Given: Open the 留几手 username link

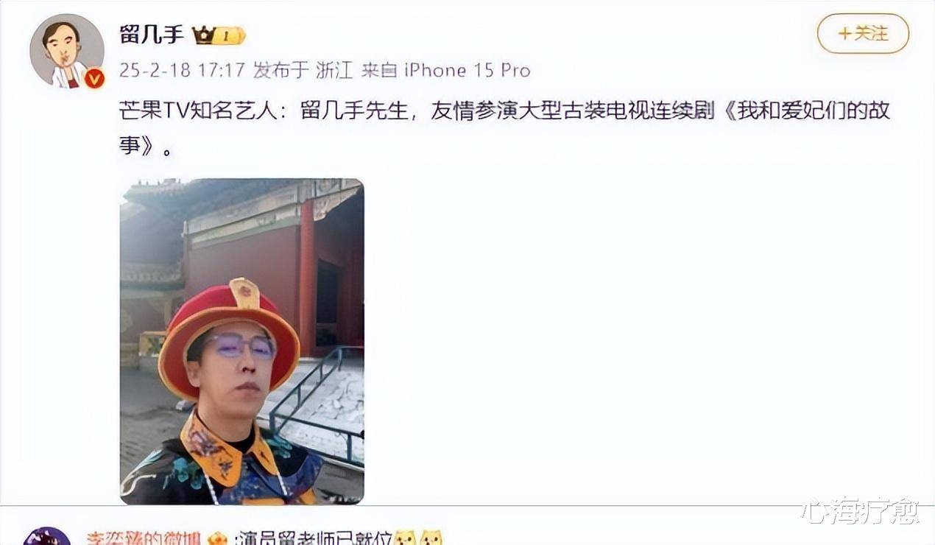Looking at the screenshot, I should point(152,35).
